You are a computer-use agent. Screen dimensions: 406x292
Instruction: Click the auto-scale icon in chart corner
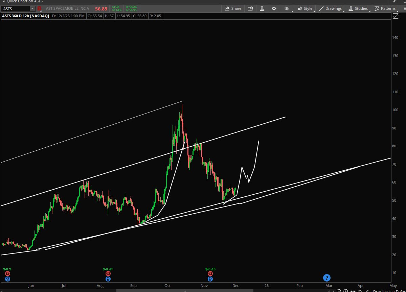pos(396,16)
